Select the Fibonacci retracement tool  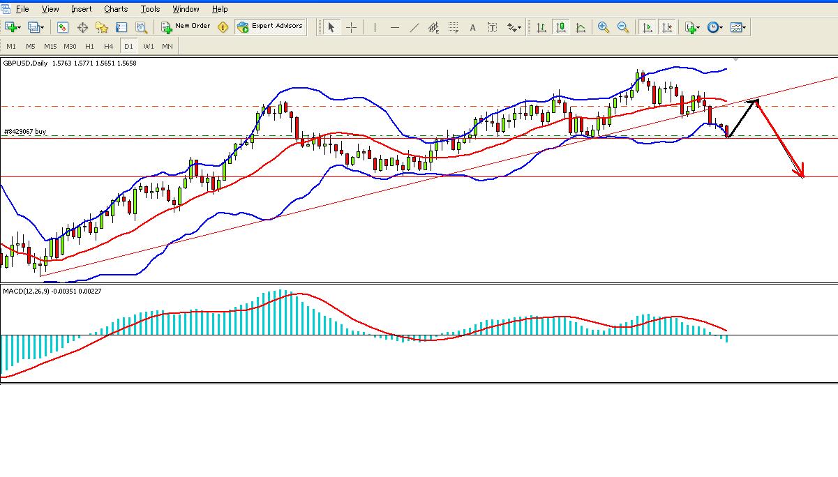click(x=454, y=27)
